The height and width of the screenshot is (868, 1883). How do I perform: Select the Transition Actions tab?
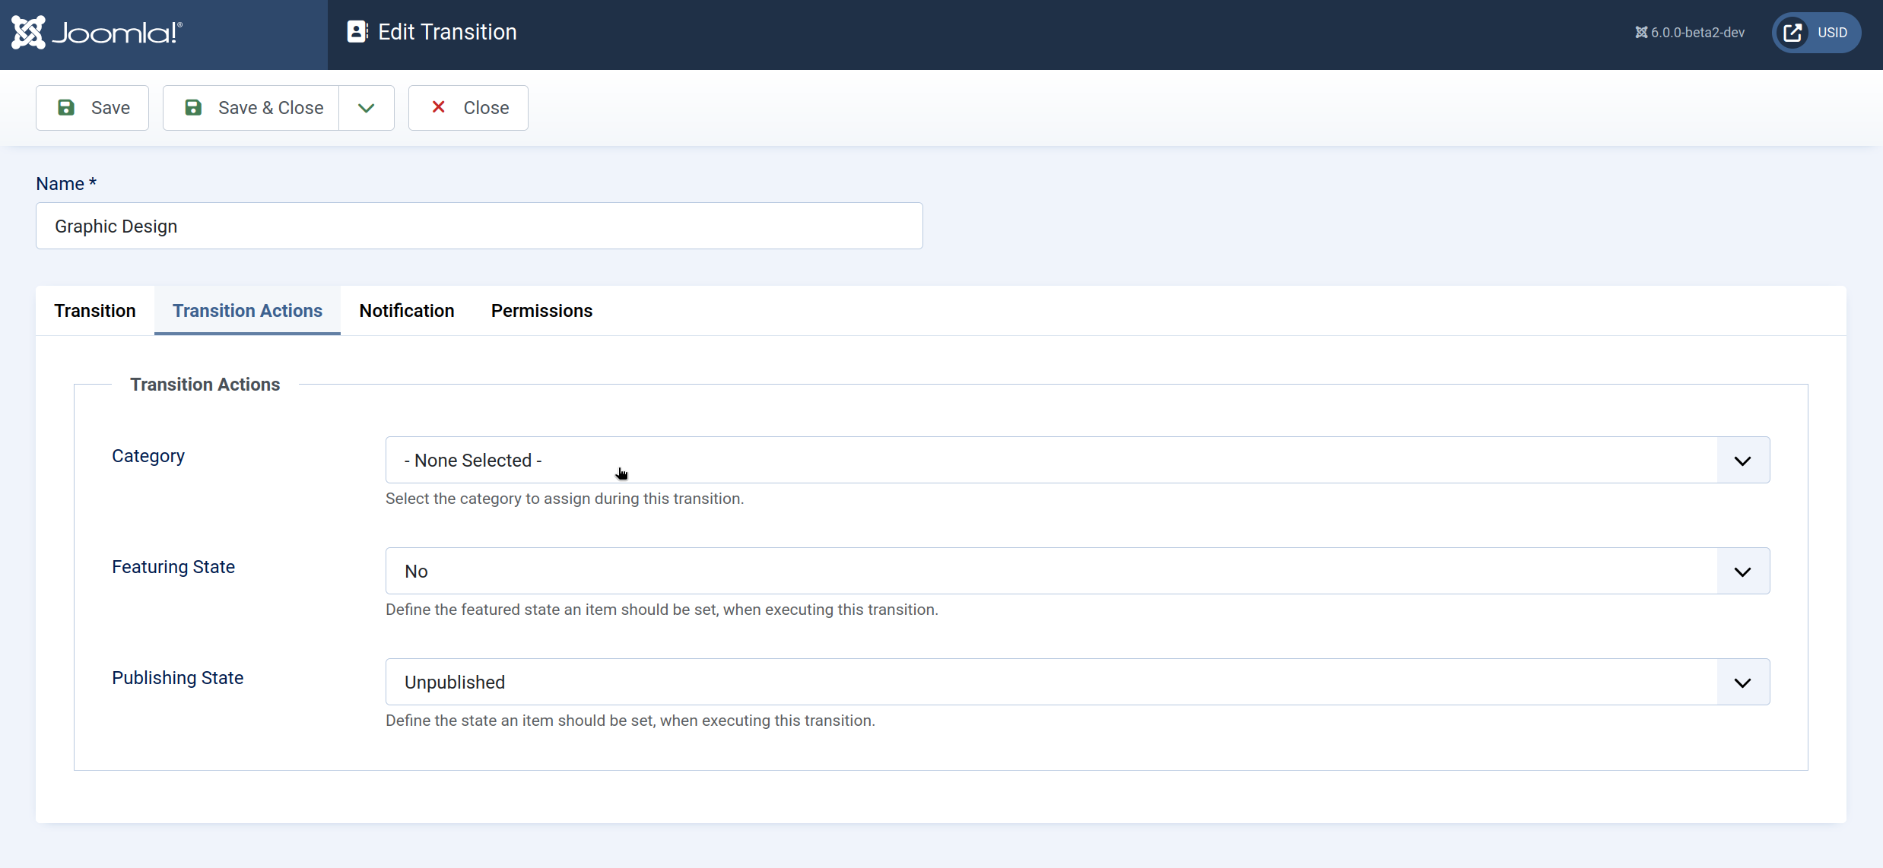(247, 311)
